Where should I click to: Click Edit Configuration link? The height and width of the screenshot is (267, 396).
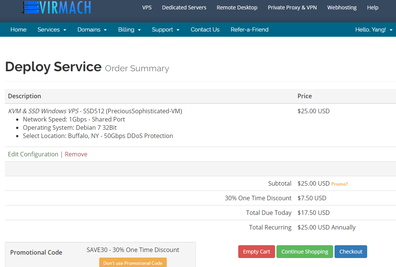click(x=33, y=154)
